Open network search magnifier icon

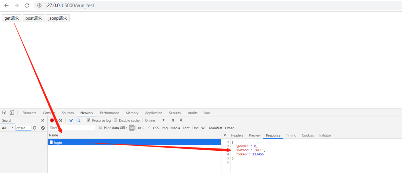point(78,120)
